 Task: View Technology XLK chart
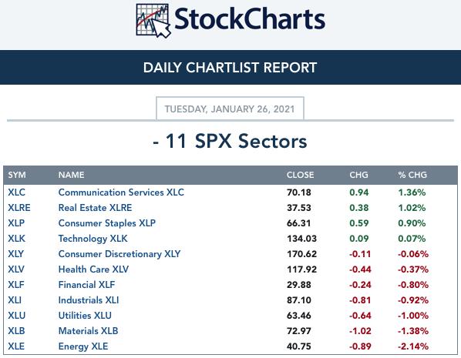pyautogui.click(x=93, y=239)
